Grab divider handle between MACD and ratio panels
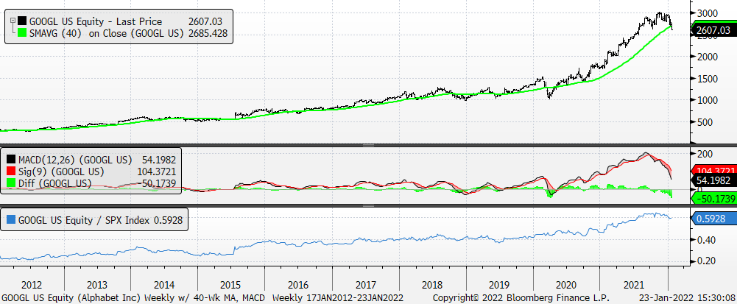Screen dimensions: 737x304 click(368, 206)
